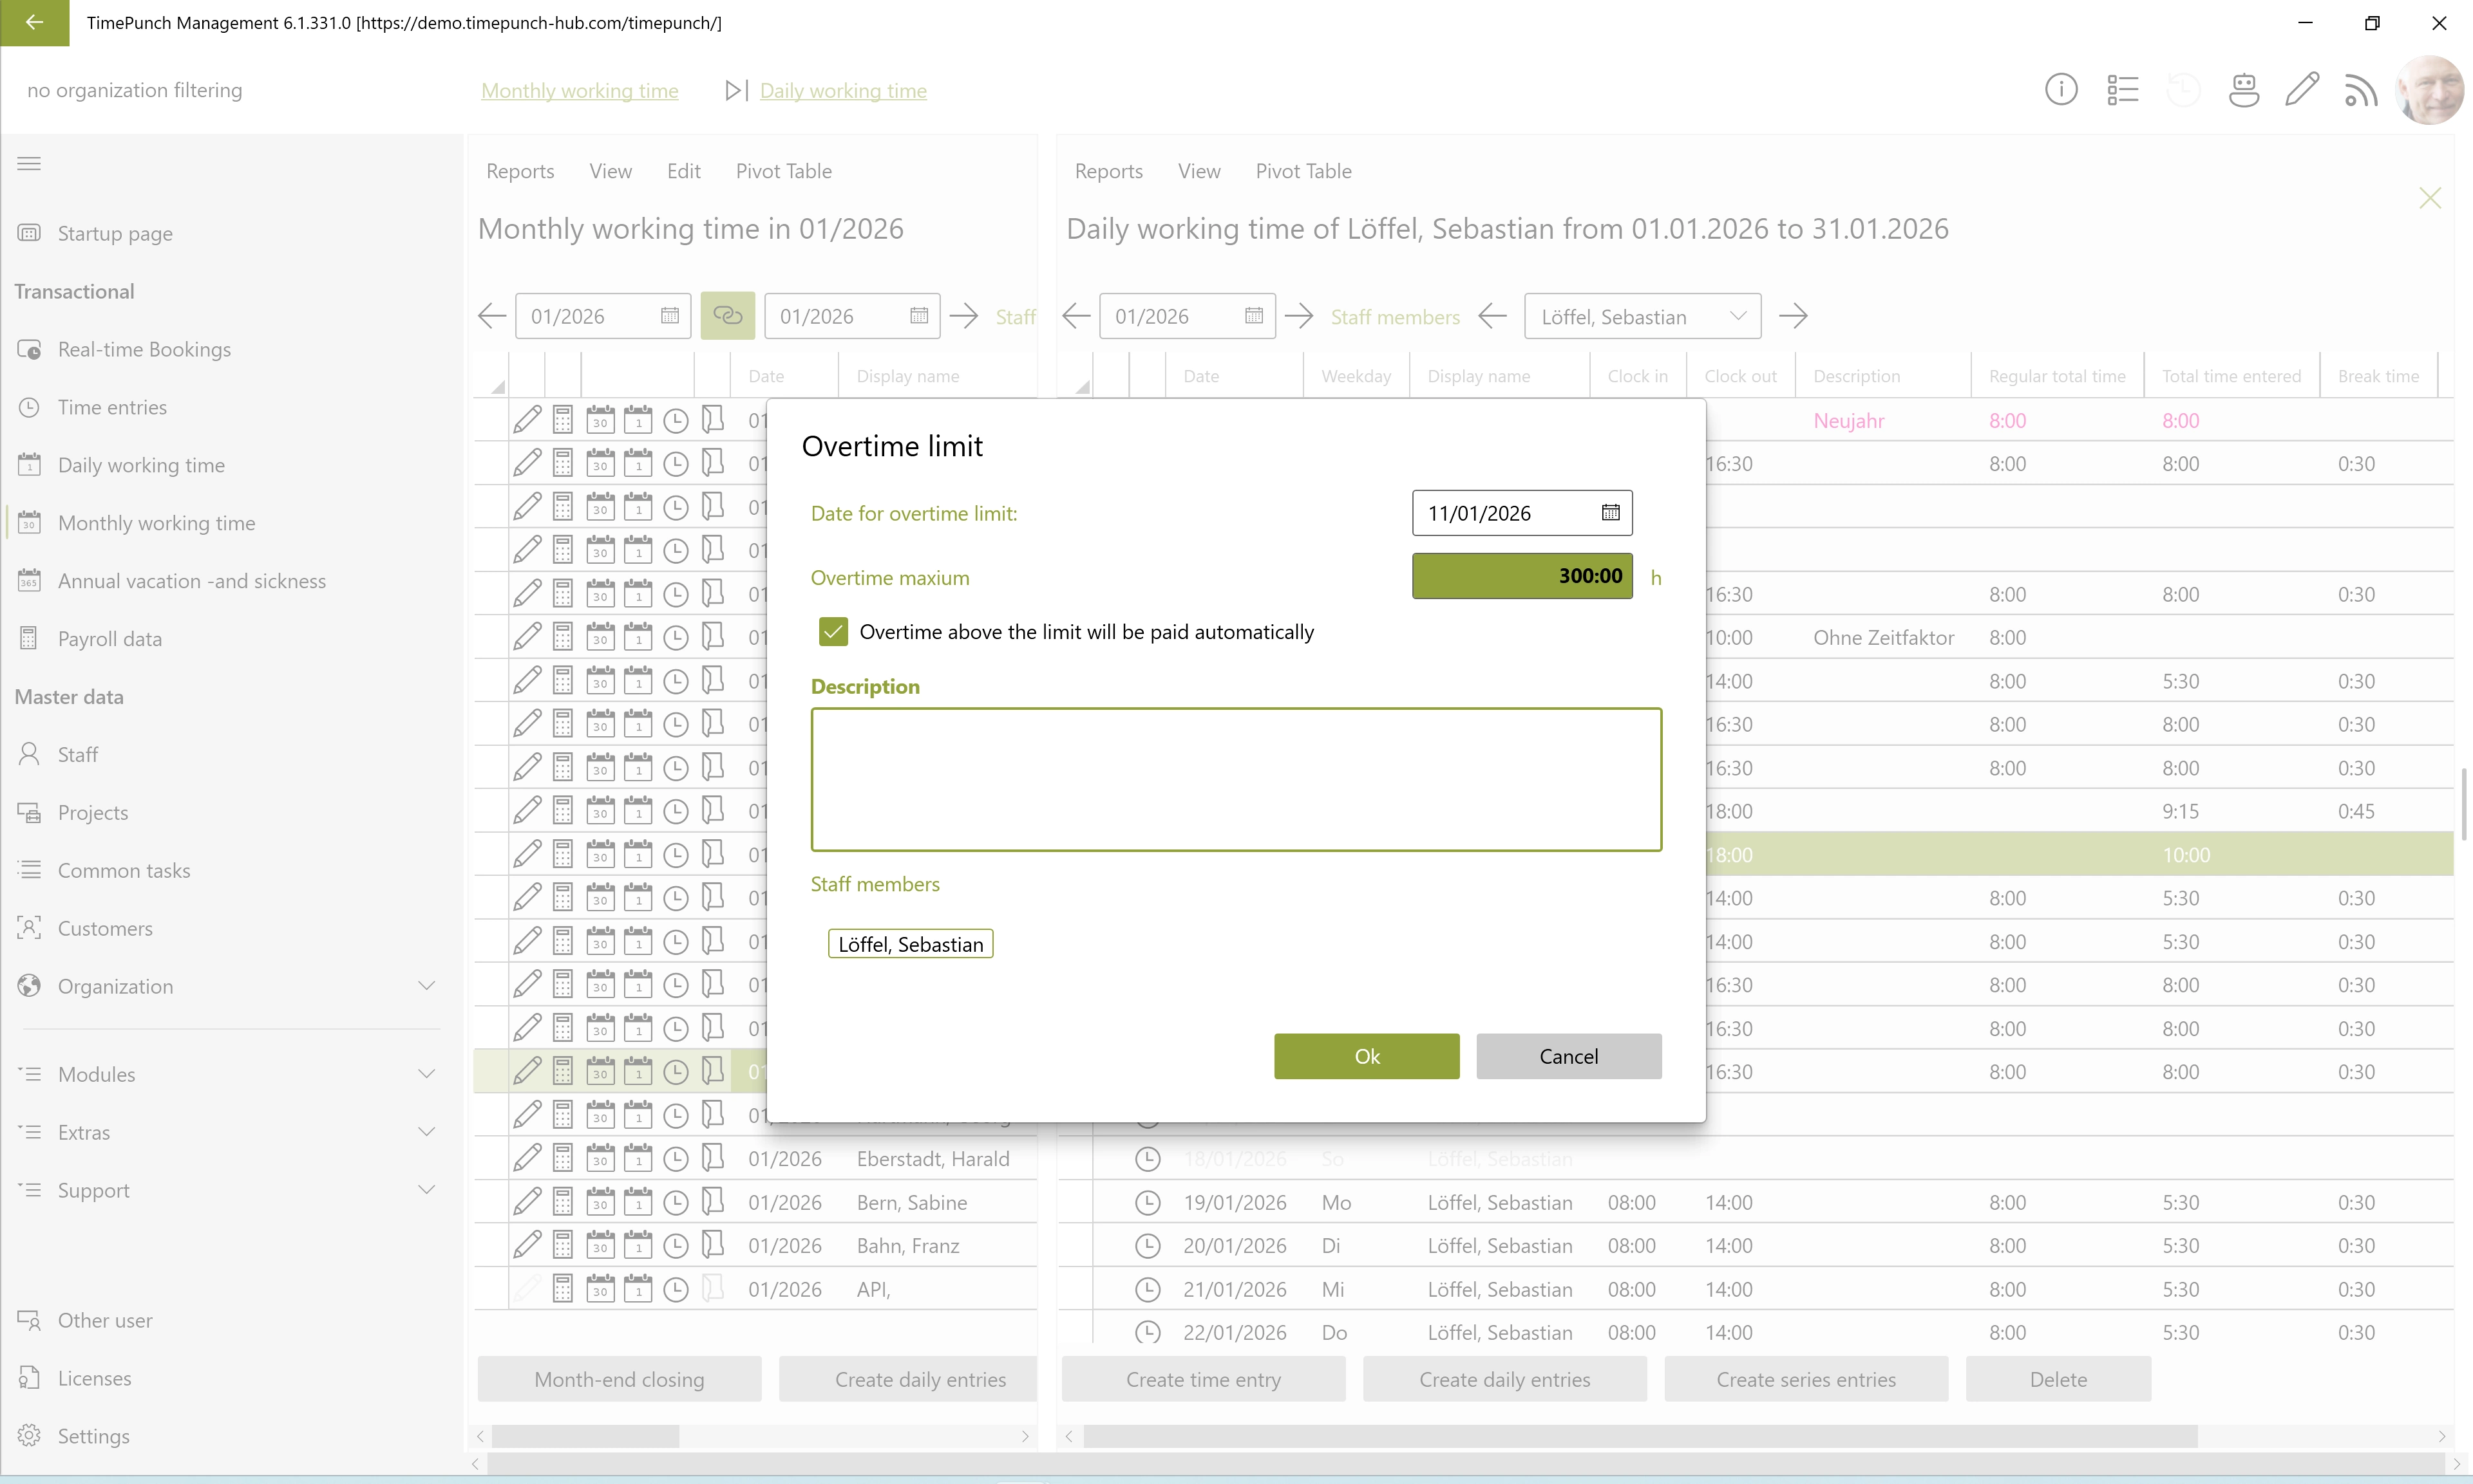Click the daily panel horizontal scrollbar
Screen dimensions: 2473x1484
coord(1641,1437)
